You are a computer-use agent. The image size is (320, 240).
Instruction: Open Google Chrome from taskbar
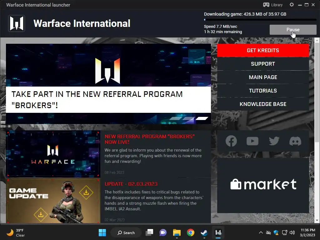(191, 232)
